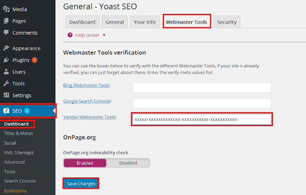
Task: Click the Settings sliders icon
Action: pos(6,95)
